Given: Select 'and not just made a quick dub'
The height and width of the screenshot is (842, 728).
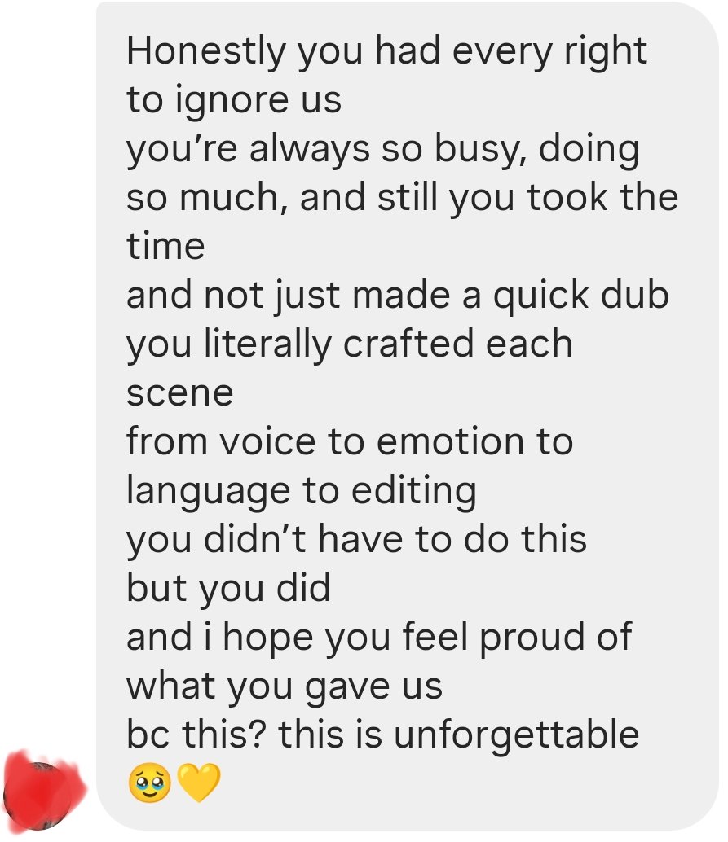Looking at the screenshot, I should (x=398, y=296).
